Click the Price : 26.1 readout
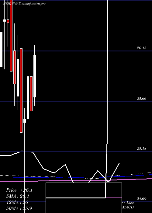The height and width of the screenshot is (213, 152). 19,190
